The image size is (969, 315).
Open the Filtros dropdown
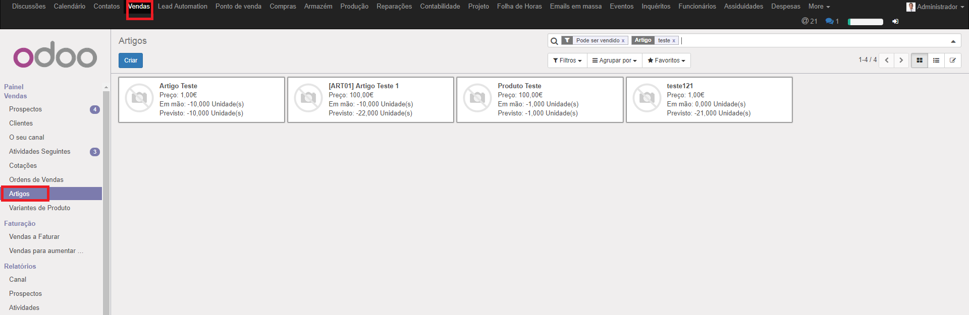click(567, 60)
